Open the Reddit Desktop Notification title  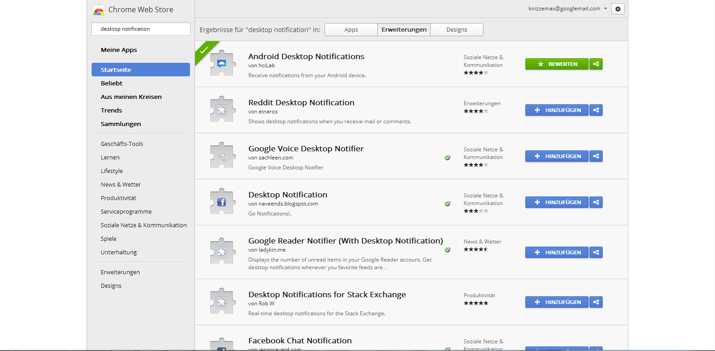pyautogui.click(x=301, y=103)
